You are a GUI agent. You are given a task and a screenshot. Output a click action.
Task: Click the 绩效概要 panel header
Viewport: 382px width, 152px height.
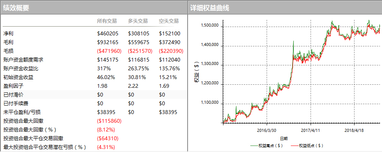pyautogui.click(x=16, y=8)
